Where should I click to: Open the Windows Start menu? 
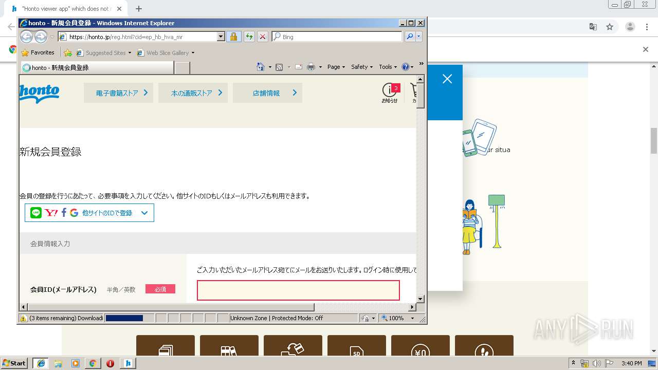(x=14, y=363)
